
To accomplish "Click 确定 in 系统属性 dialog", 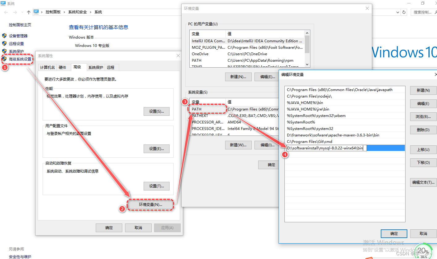I will (109, 228).
